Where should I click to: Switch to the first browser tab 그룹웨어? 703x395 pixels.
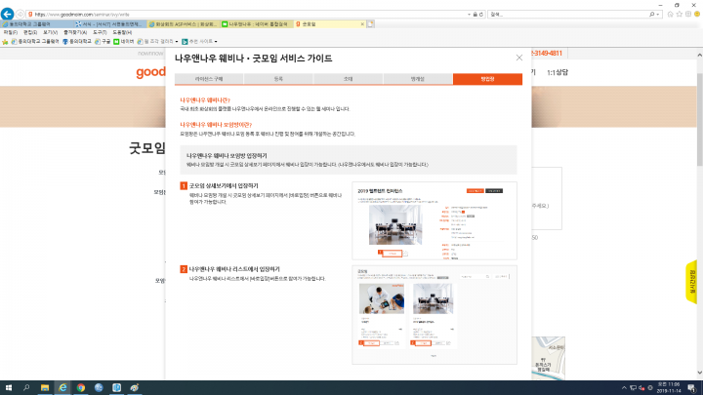tap(37, 24)
